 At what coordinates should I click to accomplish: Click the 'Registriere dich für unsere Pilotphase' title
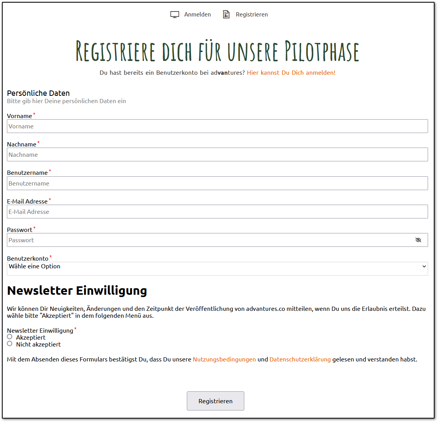tap(217, 51)
